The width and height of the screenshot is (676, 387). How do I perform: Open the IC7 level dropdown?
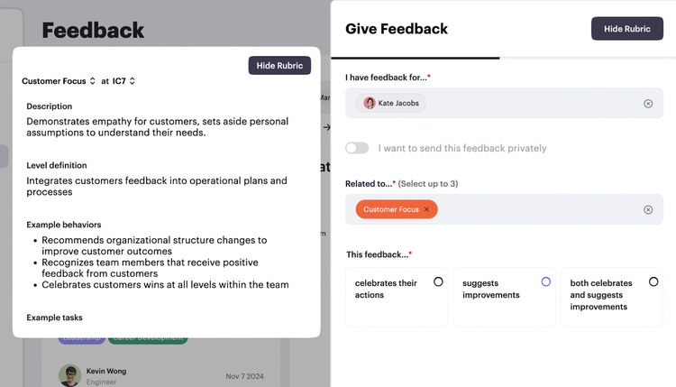click(x=123, y=81)
